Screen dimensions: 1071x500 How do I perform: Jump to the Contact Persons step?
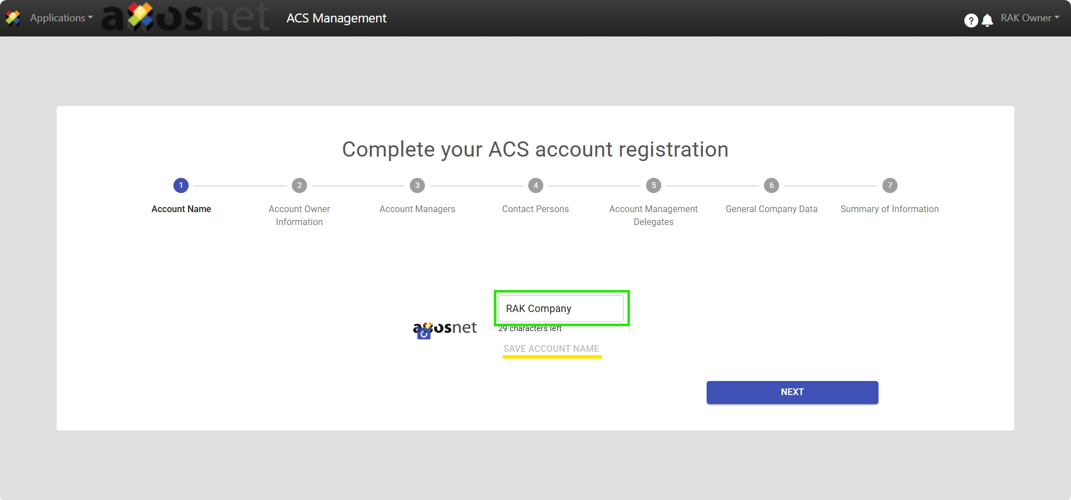click(x=535, y=209)
